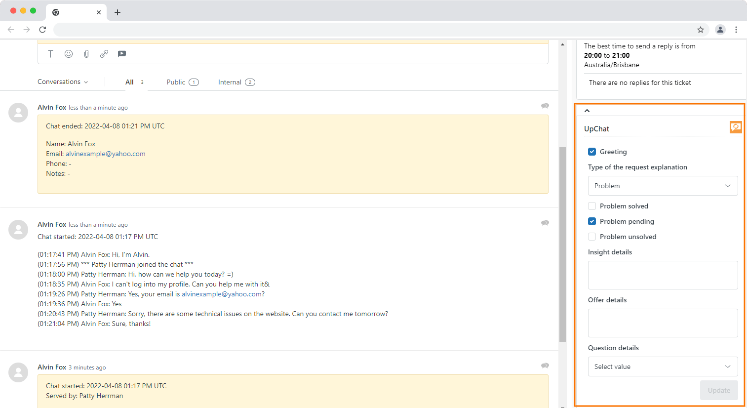Click the text formatting T icon

pos(50,54)
